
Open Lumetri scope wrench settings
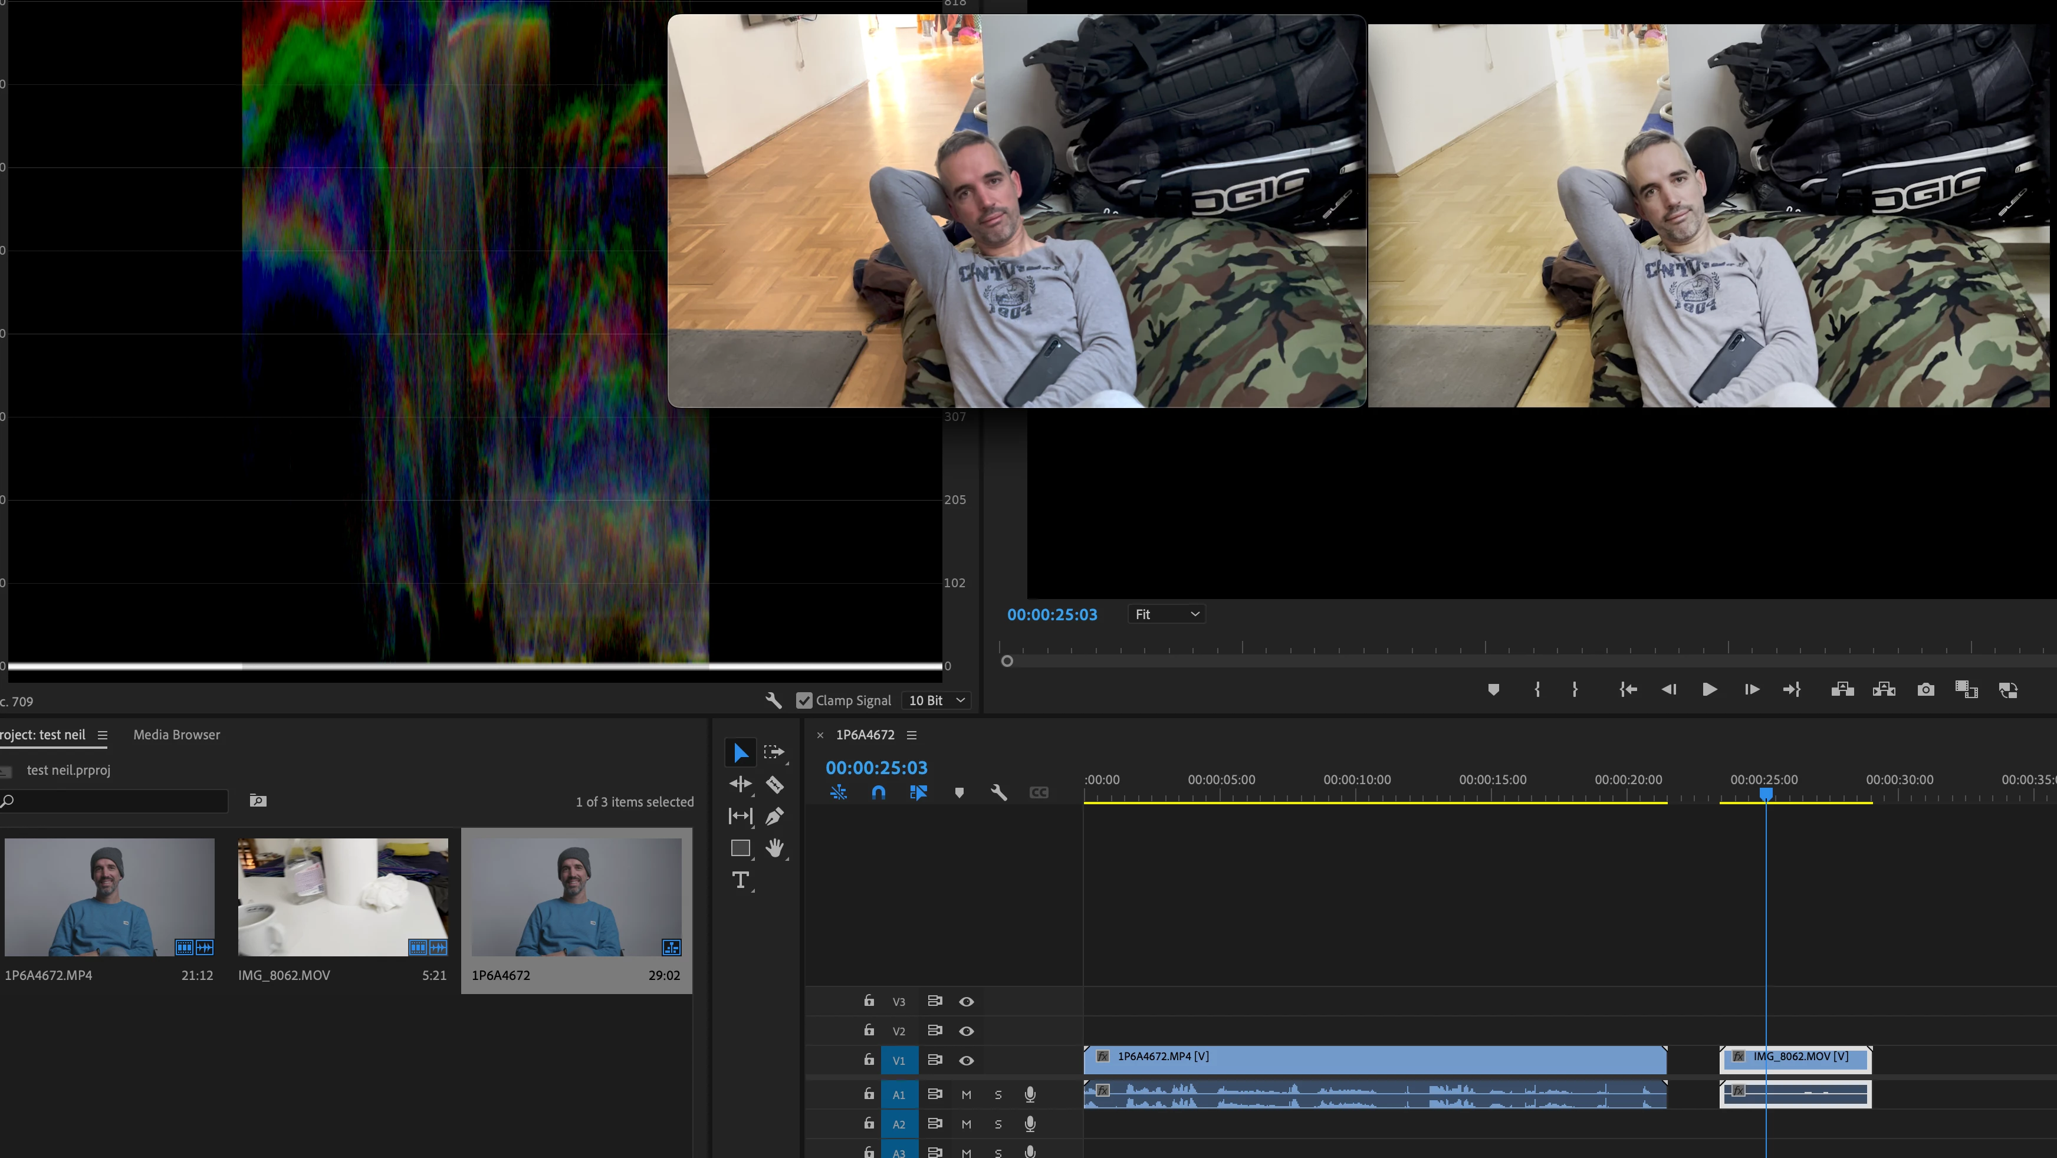coord(772,700)
